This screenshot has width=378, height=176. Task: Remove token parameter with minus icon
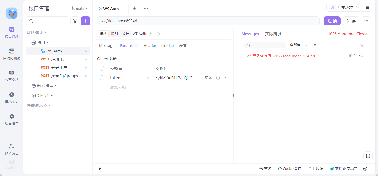click(x=218, y=78)
